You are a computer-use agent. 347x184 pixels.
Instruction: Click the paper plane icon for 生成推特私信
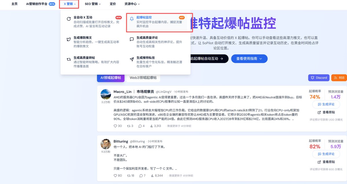(132, 59)
